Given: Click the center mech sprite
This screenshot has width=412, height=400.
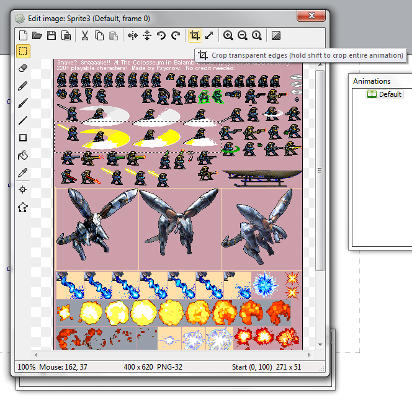Looking at the screenshot, I should click(x=180, y=222).
